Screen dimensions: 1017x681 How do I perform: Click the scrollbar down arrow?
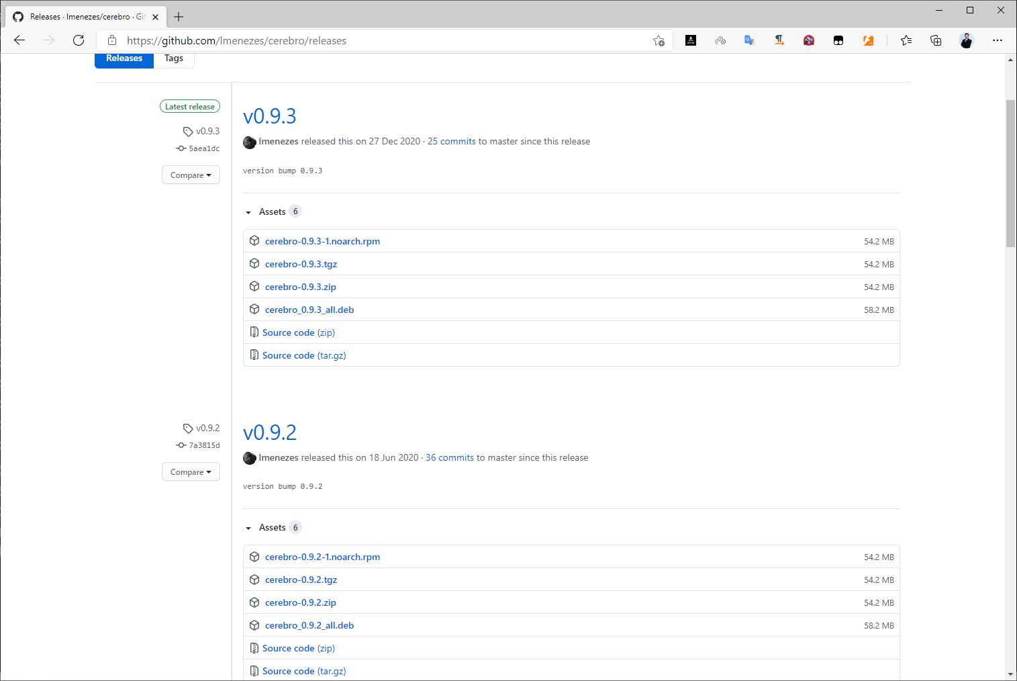[x=1010, y=674]
